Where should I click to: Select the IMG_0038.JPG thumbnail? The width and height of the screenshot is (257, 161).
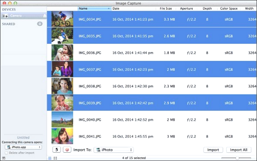(62, 86)
